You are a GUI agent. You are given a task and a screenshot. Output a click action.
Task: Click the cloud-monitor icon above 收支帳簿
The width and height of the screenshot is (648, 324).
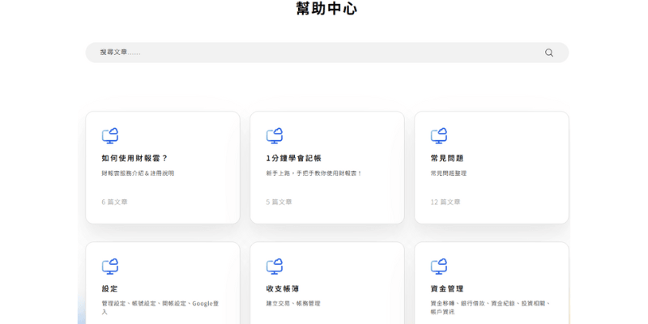275,266
